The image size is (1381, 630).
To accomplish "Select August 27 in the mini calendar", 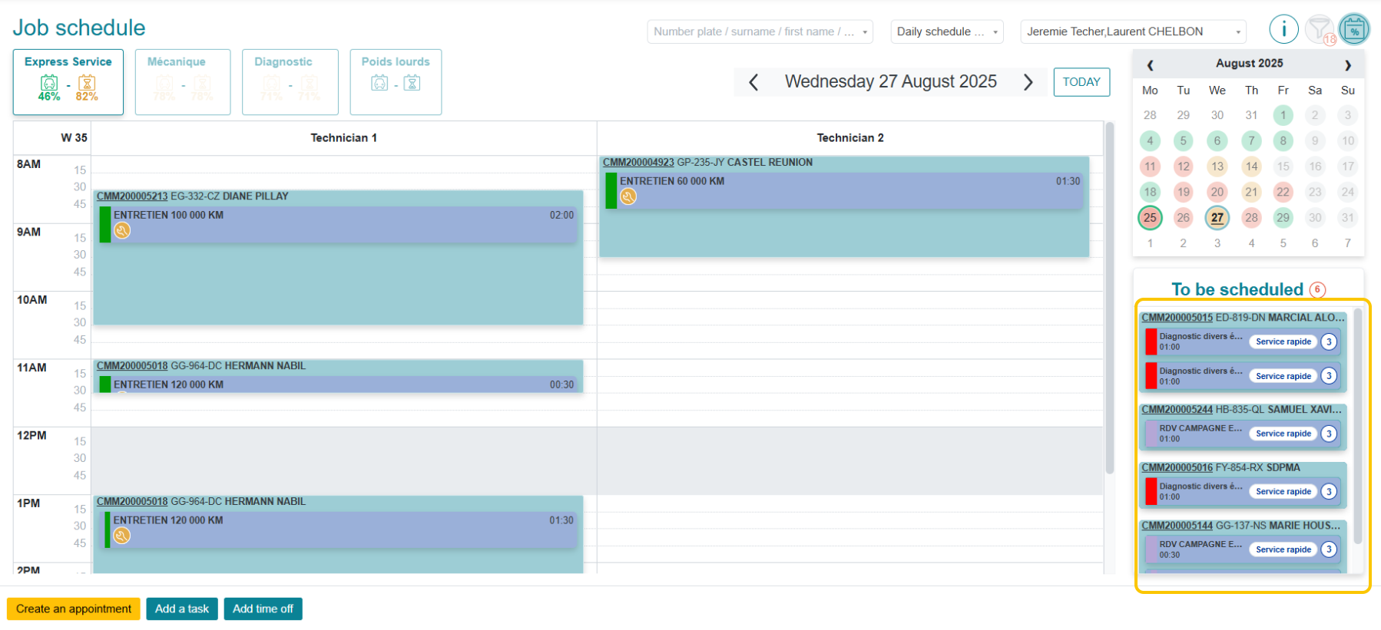I will (x=1217, y=218).
